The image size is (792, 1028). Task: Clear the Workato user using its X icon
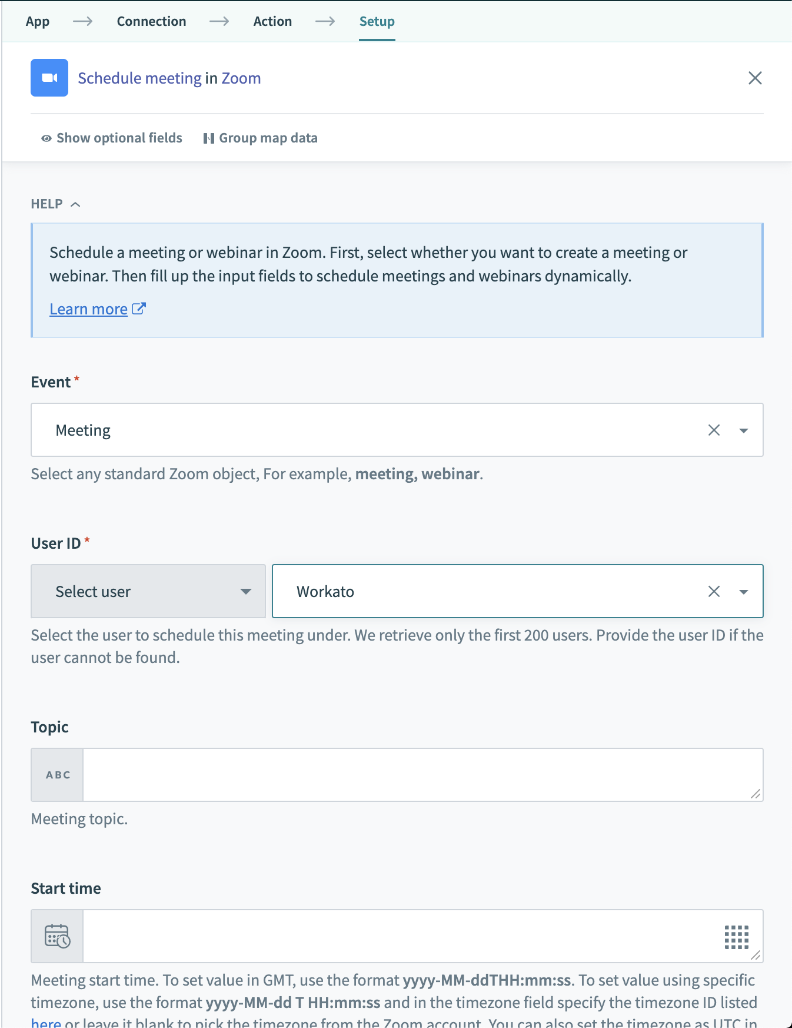[714, 591]
